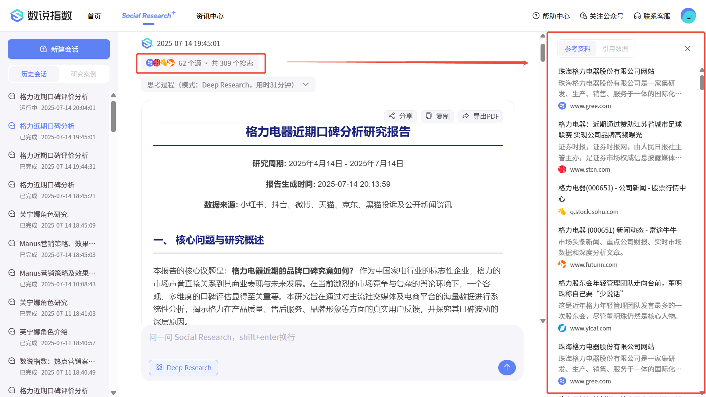Export the report with 导出PDF
Screen dimensions: 706x397
(x=480, y=116)
